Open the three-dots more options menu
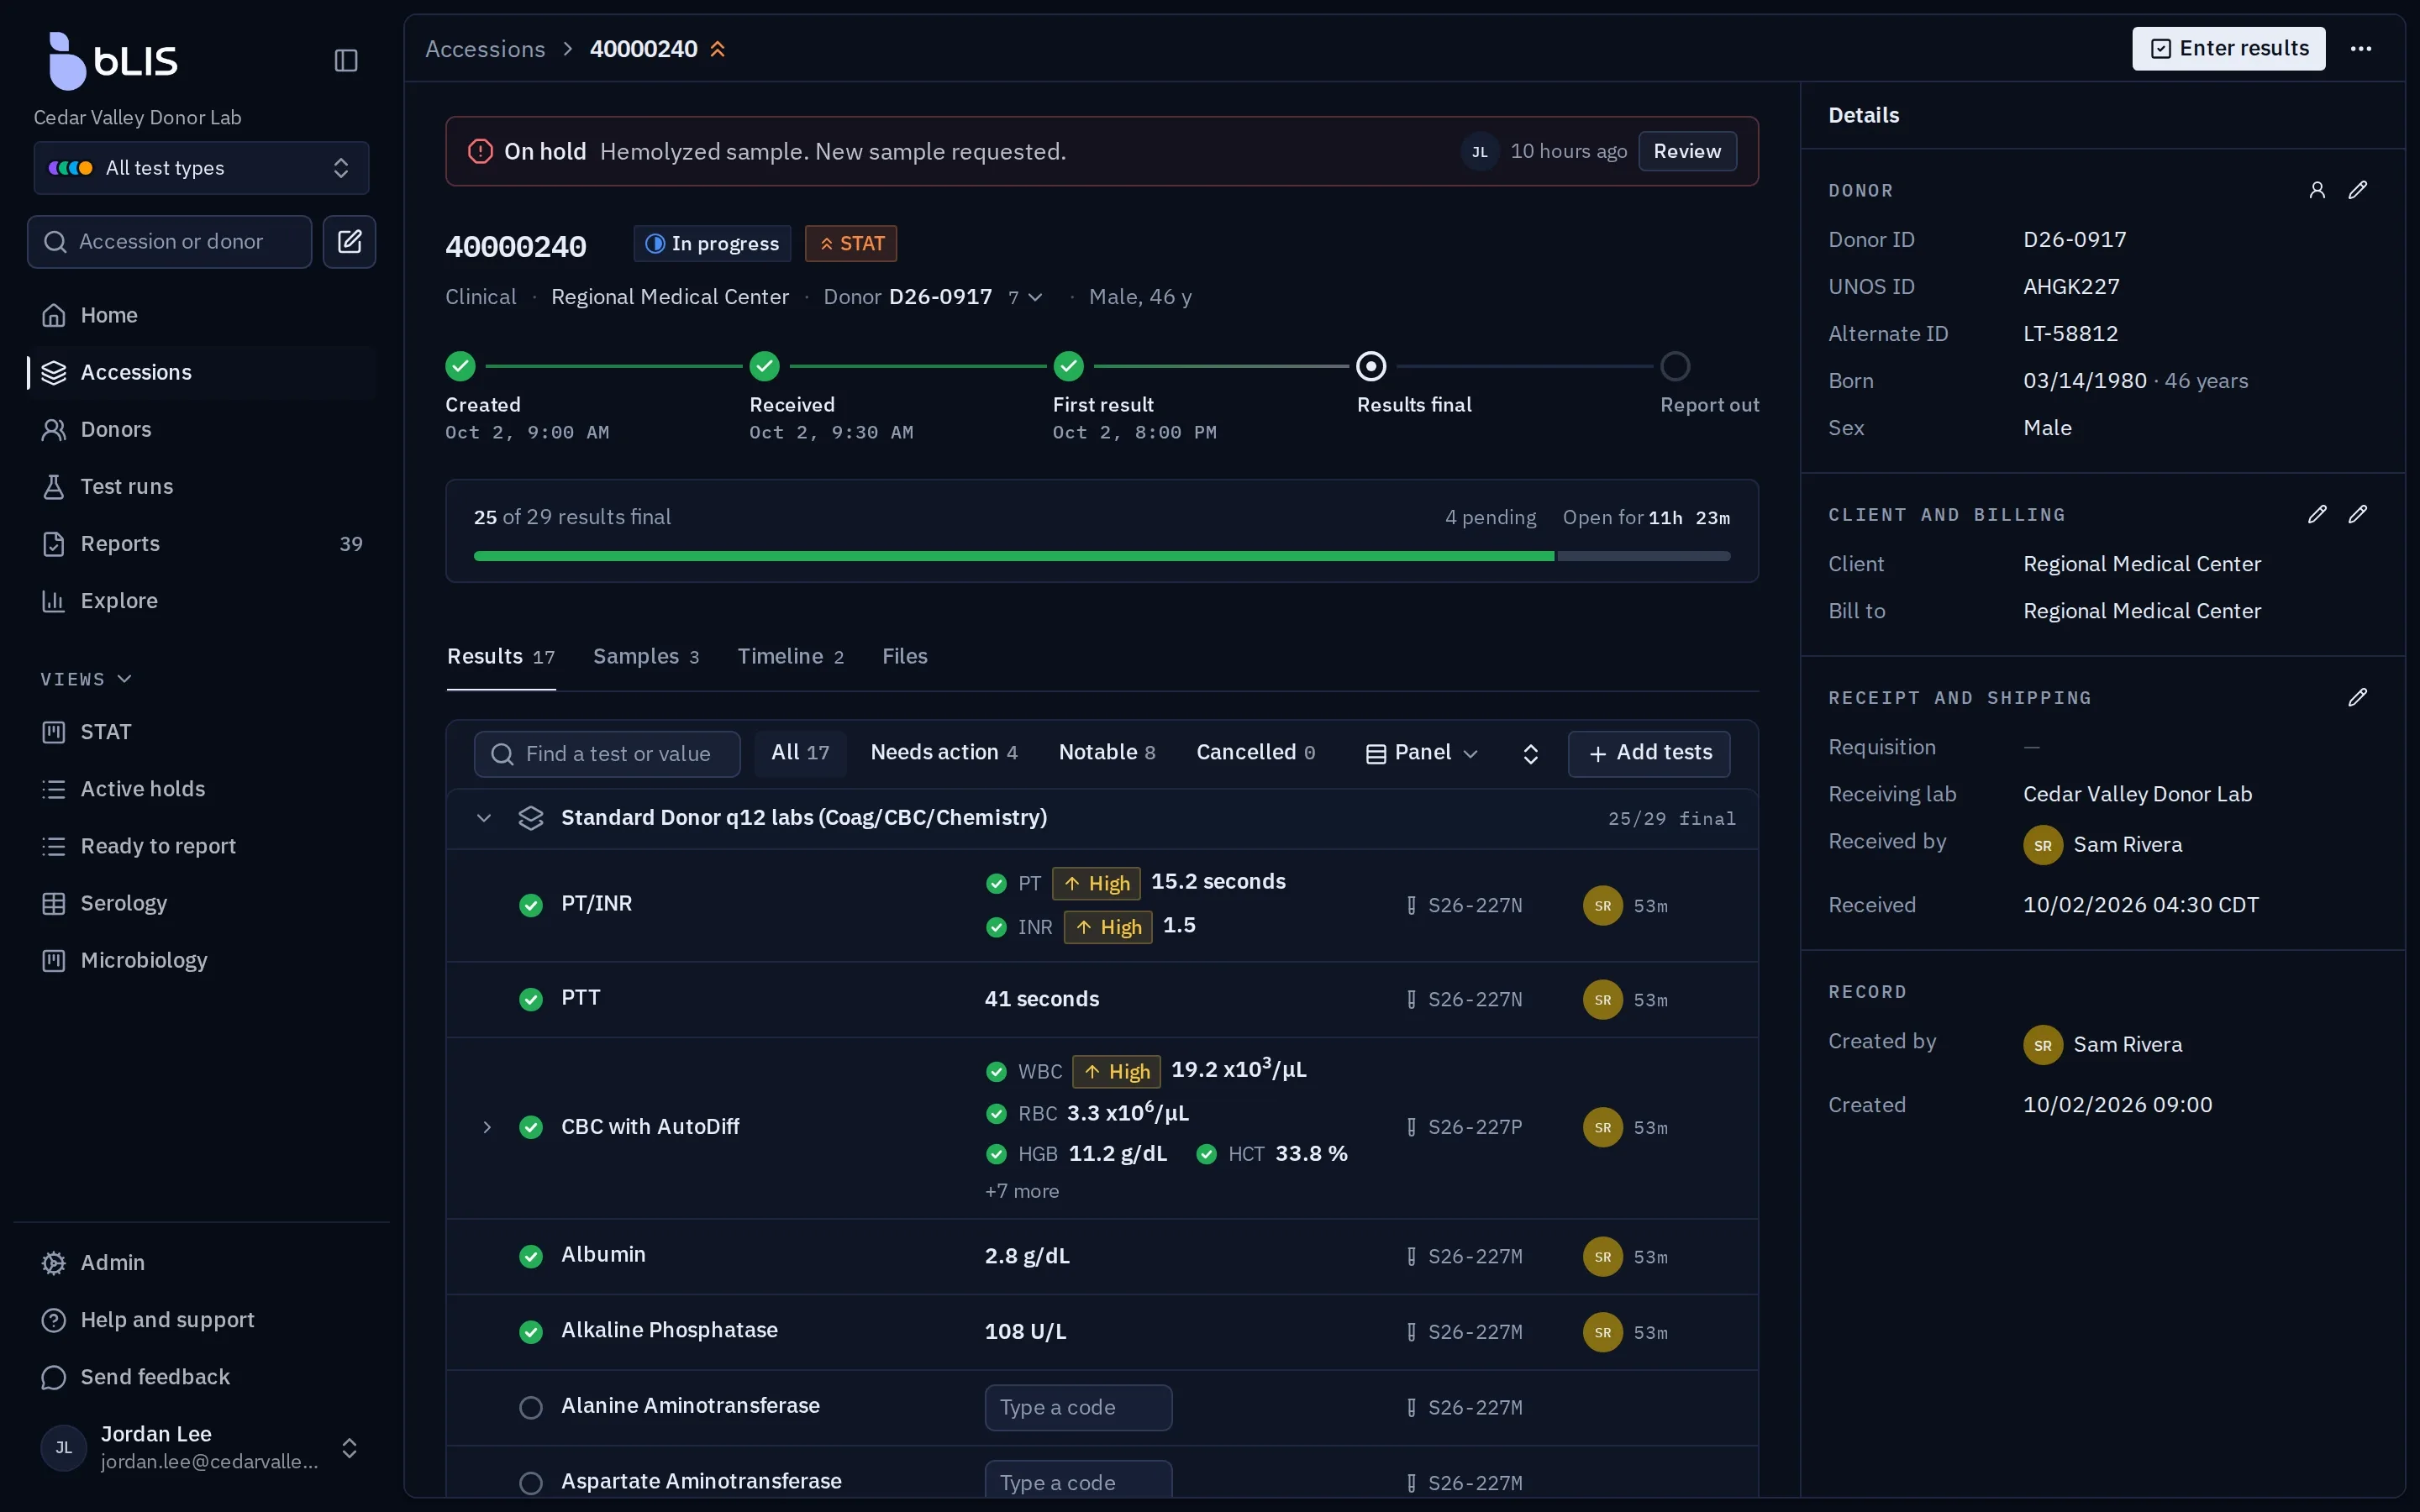2420x1512 pixels. coord(2361,48)
